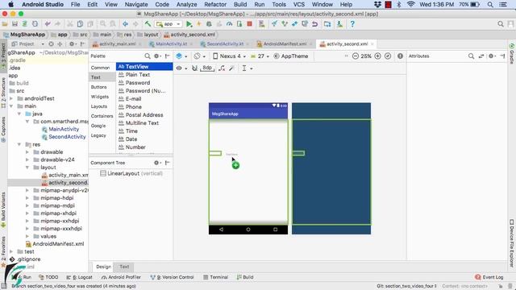This screenshot has height=290, width=516.
Task: Open SecondActivity in project tree
Action: (x=67, y=137)
